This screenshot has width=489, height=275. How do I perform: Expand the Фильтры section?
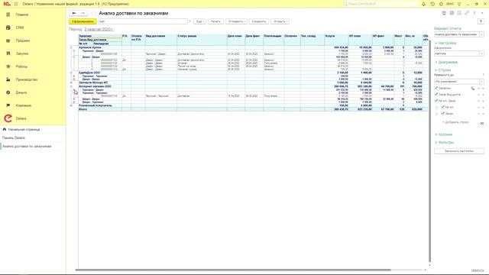445,143
